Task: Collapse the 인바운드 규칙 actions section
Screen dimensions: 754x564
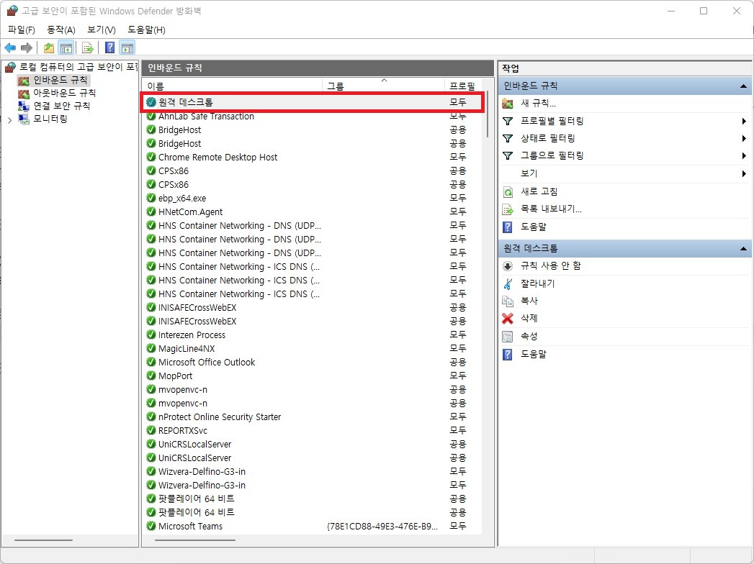Action: [743, 86]
